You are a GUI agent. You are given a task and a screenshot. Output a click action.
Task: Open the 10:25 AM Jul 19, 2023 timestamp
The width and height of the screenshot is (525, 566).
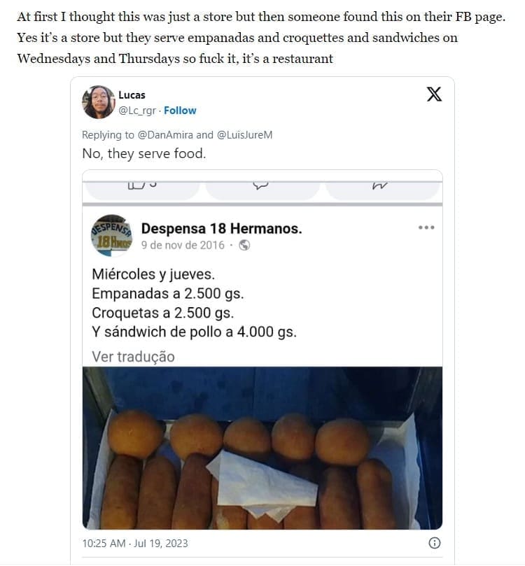[x=135, y=543]
